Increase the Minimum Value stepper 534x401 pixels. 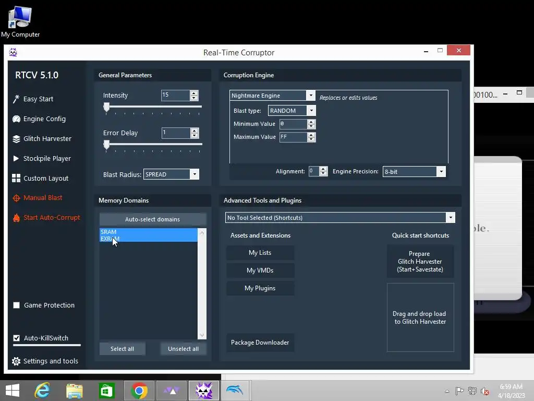click(311, 122)
